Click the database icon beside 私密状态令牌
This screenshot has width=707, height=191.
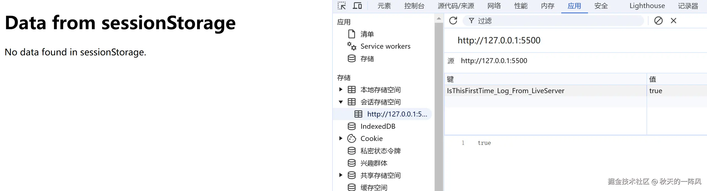point(352,151)
